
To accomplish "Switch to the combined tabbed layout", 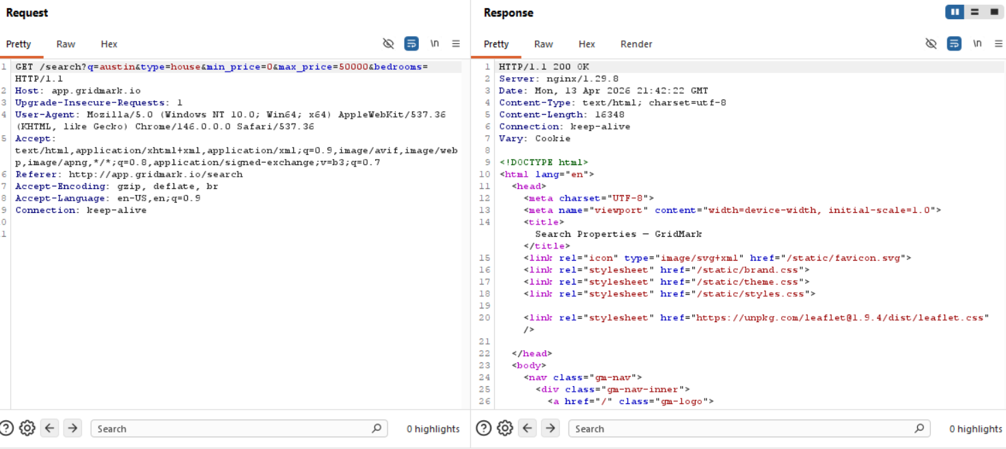I will 993,12.
